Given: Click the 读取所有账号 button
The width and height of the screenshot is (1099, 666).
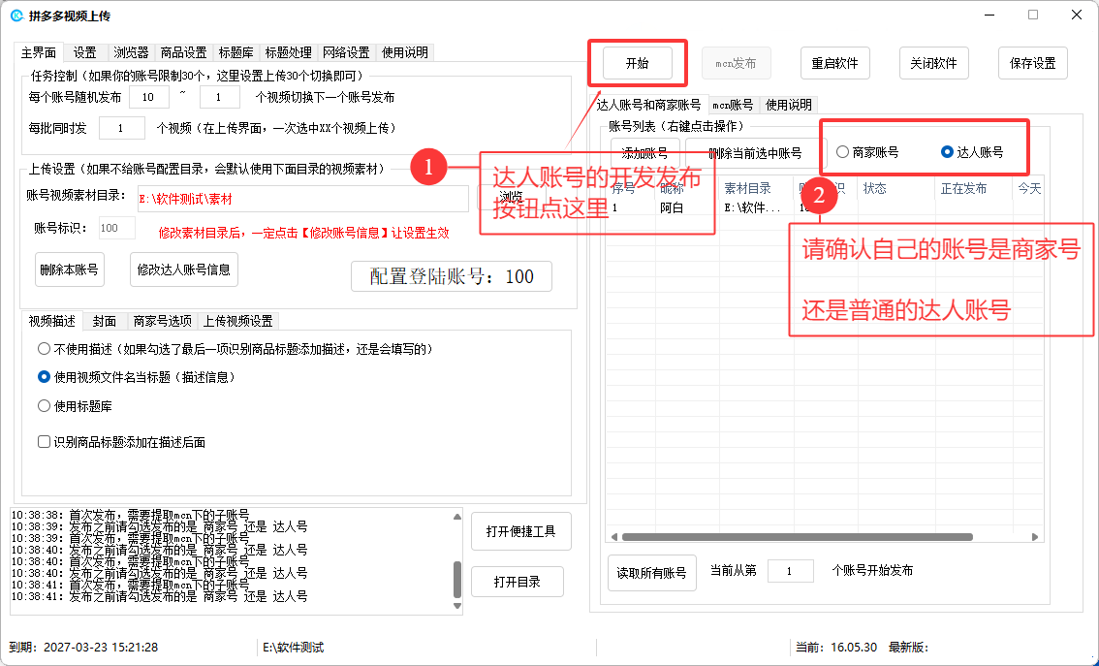Looking at the screenshot, I should coord(652,573).
